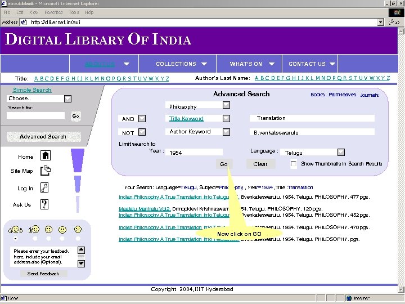Select radio under happiest group smiley
This screenshot has height=304, width=405.
pos(16,239)
